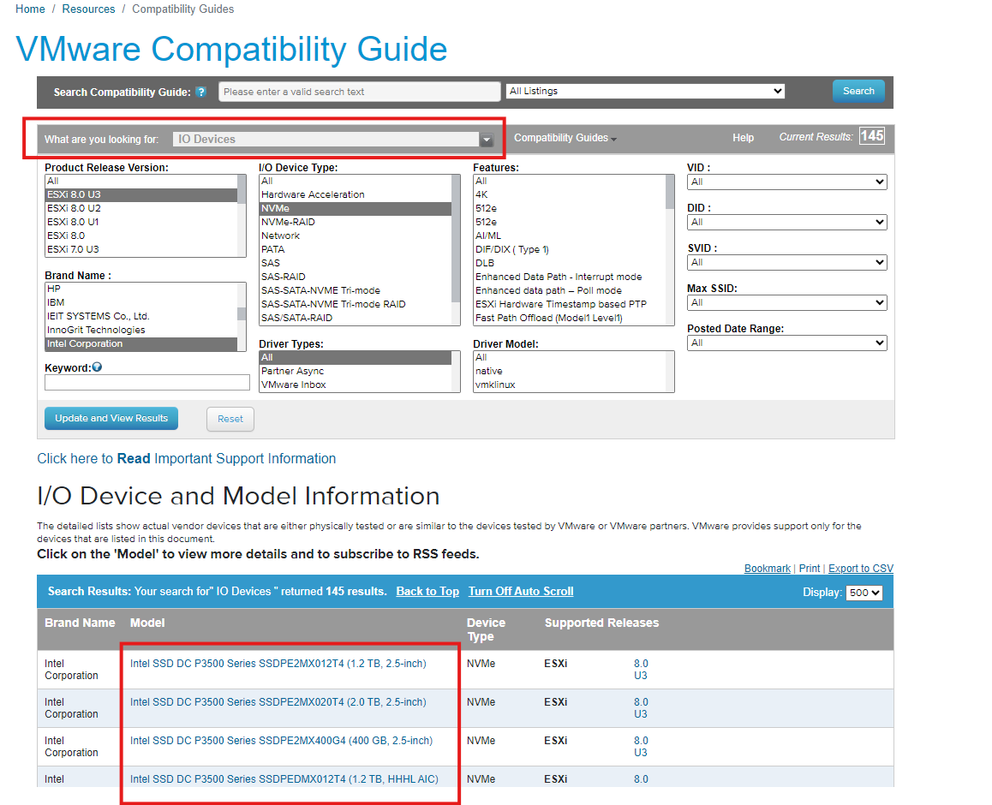Image resolution: width=992 pixels, height=805 pixels.
Task: Open the IO Devices dropdown arrow
Action: coord(487,138)
